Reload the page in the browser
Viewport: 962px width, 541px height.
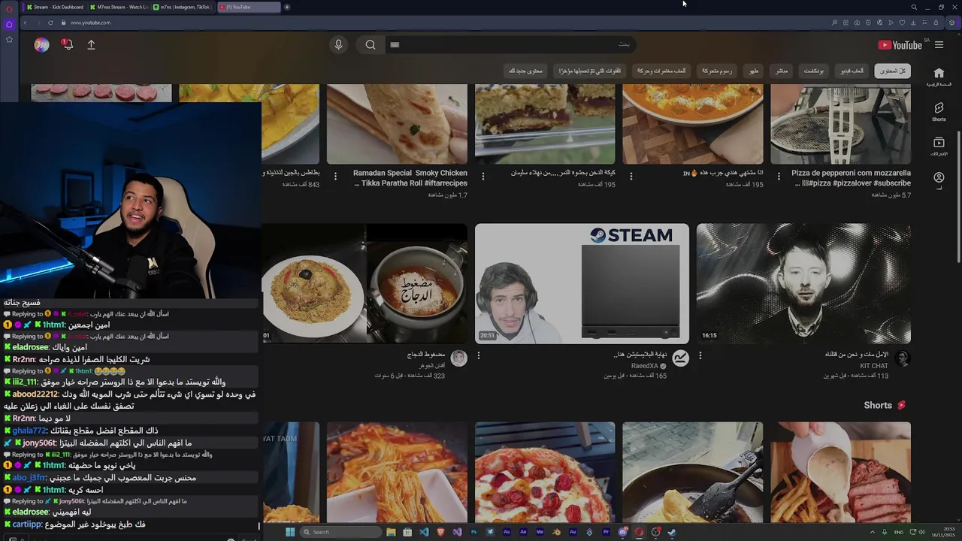click(50, 23)
